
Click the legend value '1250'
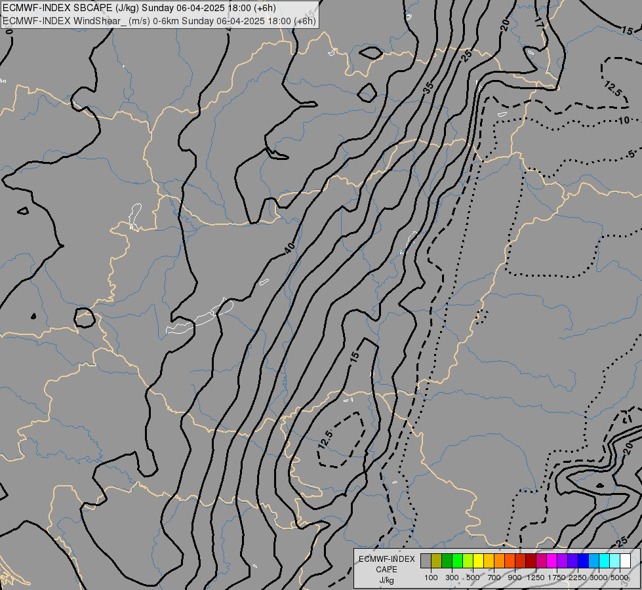536,578
